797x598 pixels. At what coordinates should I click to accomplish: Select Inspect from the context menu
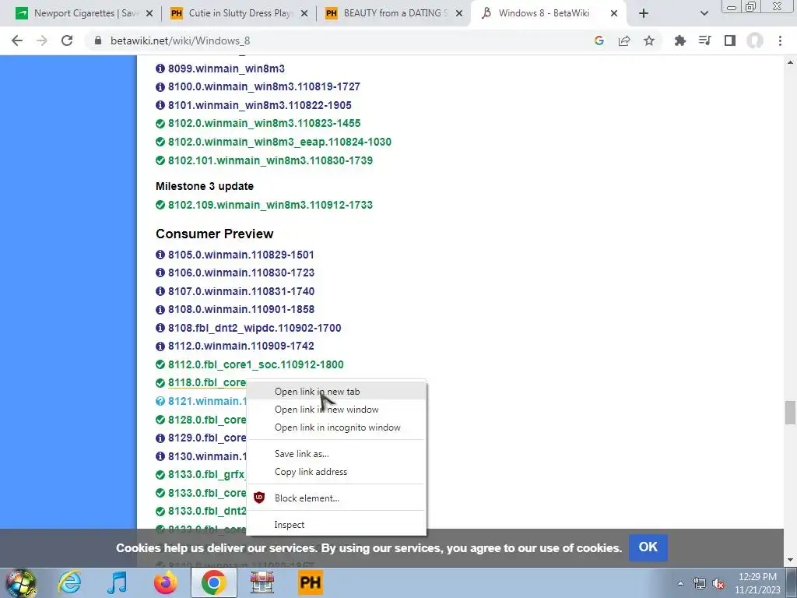tap(336, 525)
